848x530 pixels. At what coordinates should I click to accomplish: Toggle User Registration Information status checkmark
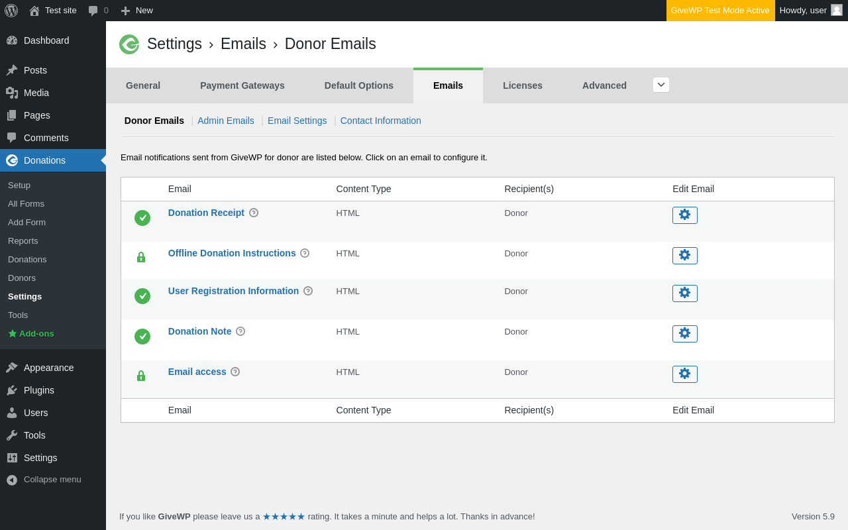(142, 296)
